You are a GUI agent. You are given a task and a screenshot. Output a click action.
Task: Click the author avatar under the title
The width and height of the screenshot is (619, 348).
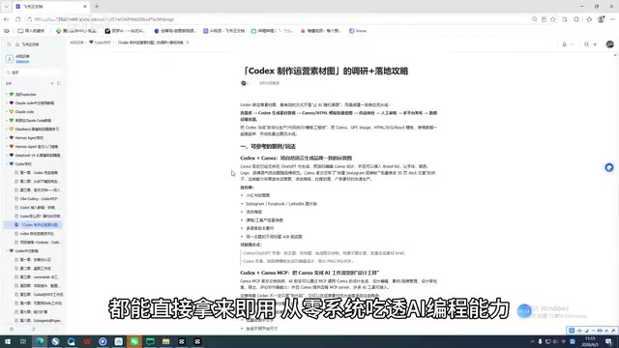point(244,83)
